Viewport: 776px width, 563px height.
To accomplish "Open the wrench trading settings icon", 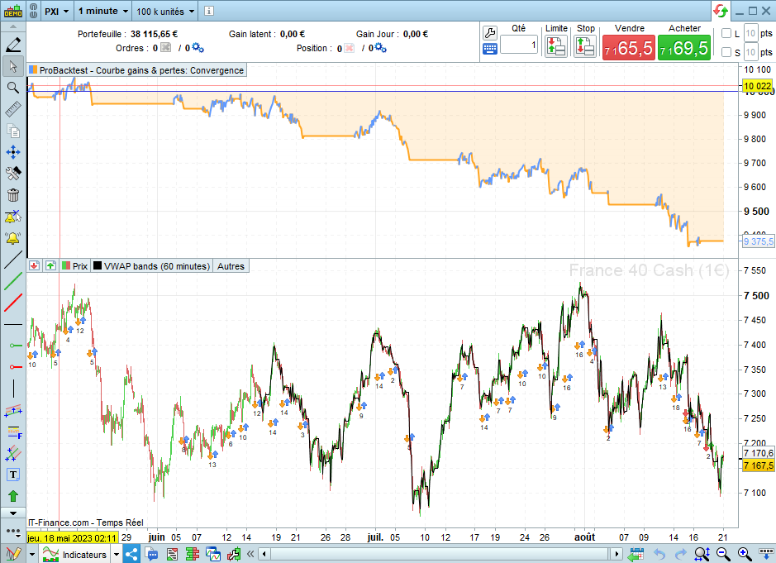I will (x=489, y=33).
